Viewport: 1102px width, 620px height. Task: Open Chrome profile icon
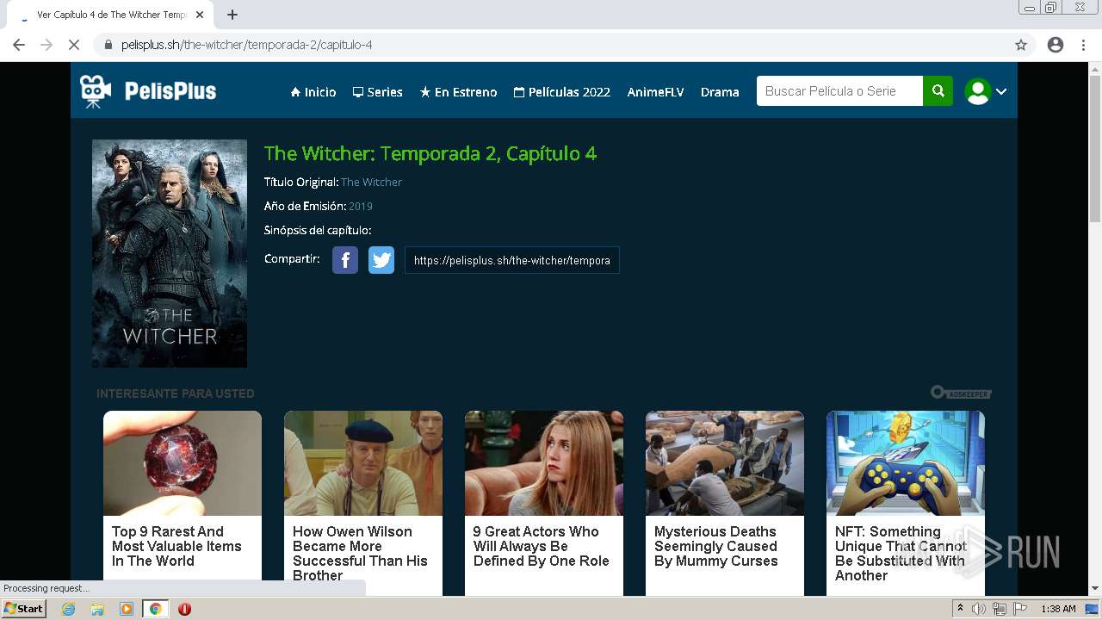click(x=1056, y=45)
